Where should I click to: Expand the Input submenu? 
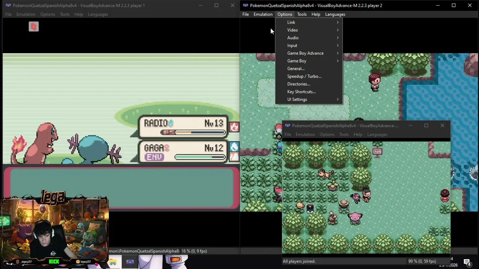tap(309, 46)
